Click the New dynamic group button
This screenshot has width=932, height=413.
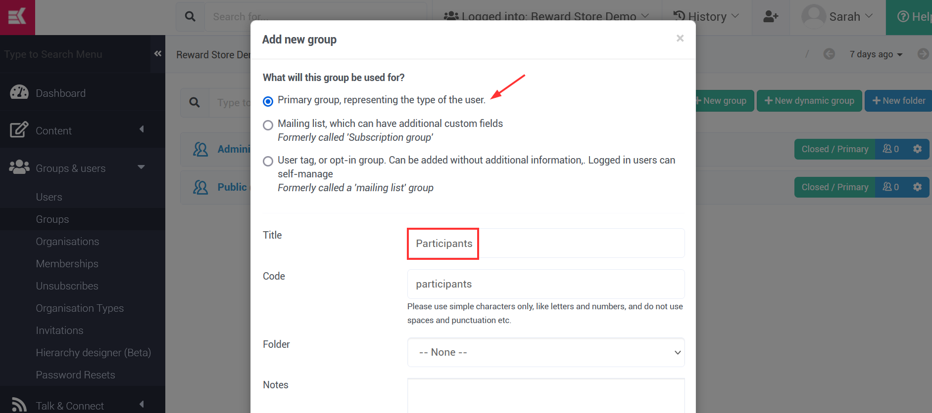[x=809, y=101]
